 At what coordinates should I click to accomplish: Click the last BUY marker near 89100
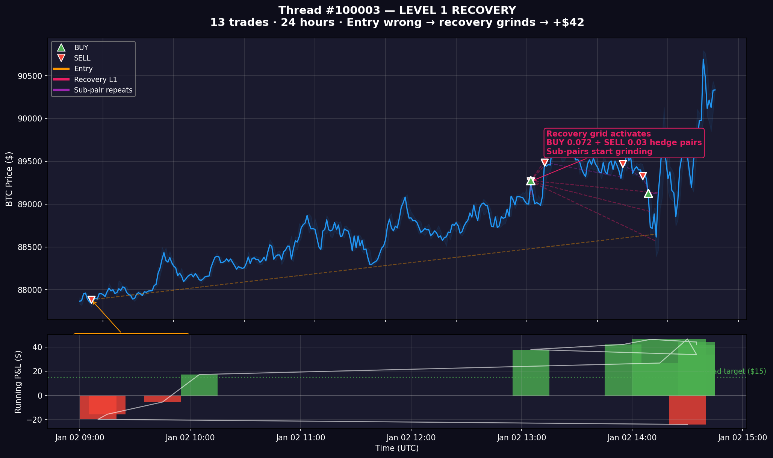(x=648, y=194)
